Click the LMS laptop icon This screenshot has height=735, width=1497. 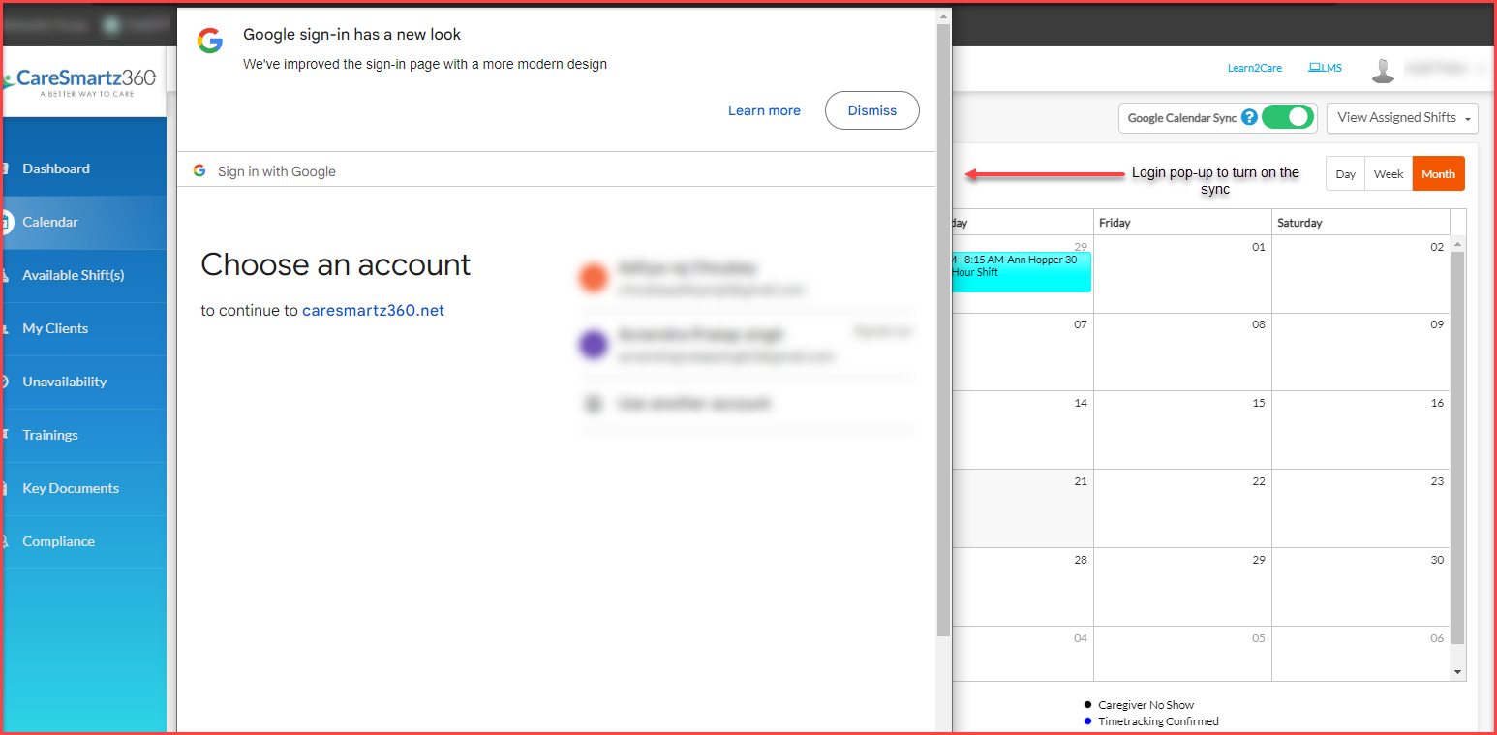point(1314,68)
